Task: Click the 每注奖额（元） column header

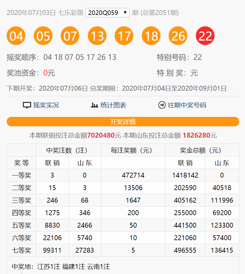Action: [x=133, y=150]
